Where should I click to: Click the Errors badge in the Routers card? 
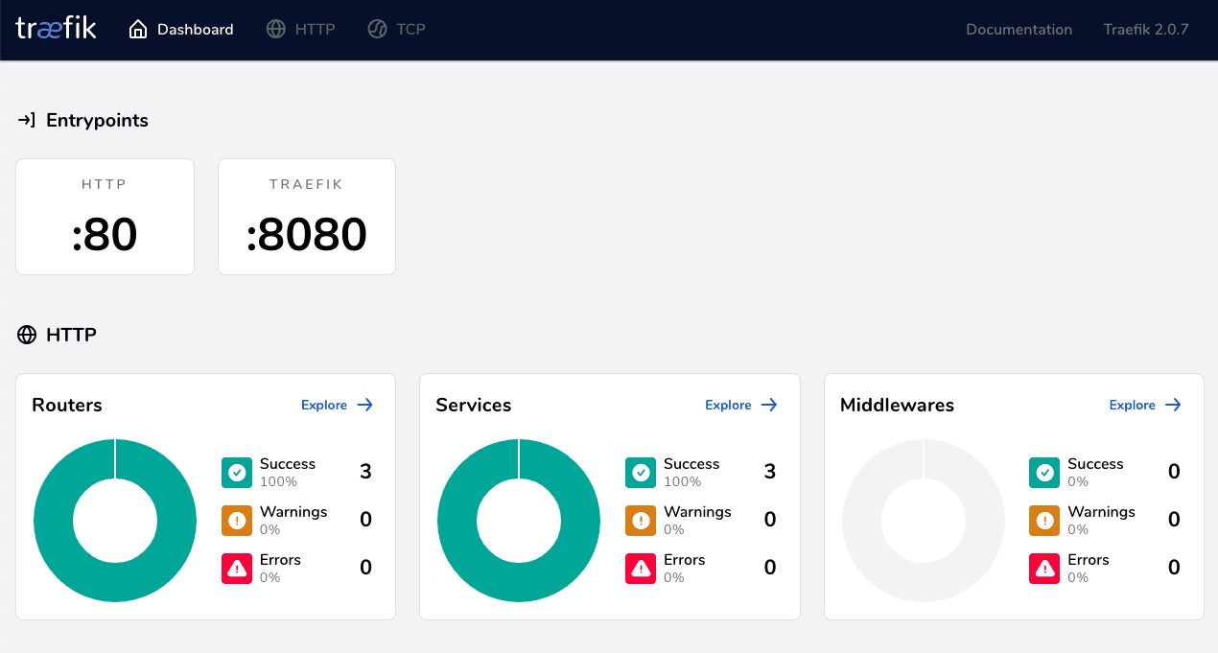tap(236, 568)
